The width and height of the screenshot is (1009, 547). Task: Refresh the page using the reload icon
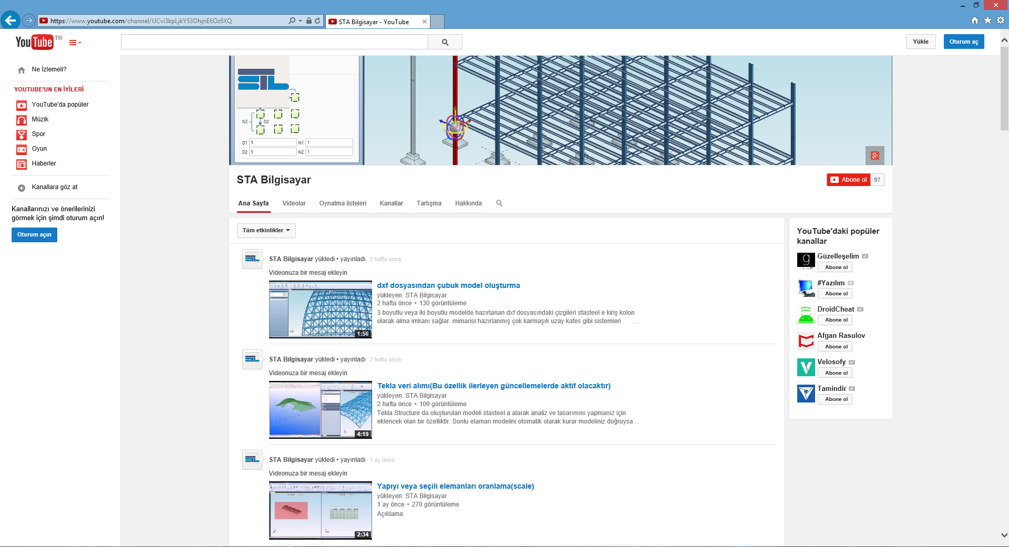[317, 20]
